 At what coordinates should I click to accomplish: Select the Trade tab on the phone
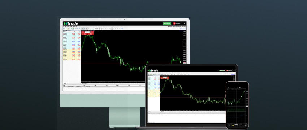(237, 126)
